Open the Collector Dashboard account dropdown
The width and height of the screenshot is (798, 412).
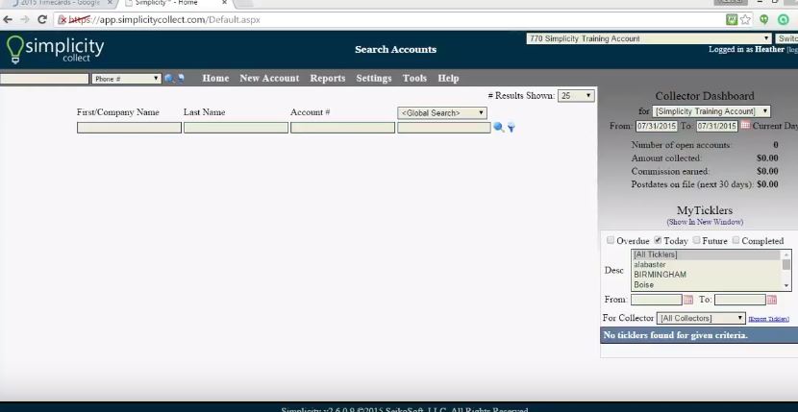tap(711, 111)
